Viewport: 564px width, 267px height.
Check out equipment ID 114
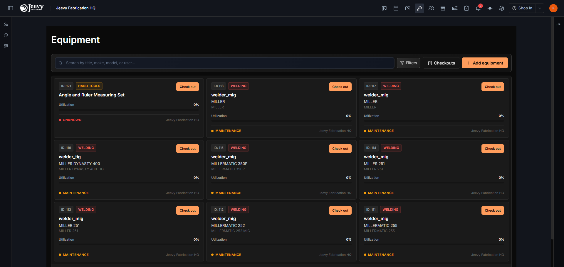click(493, 149)
